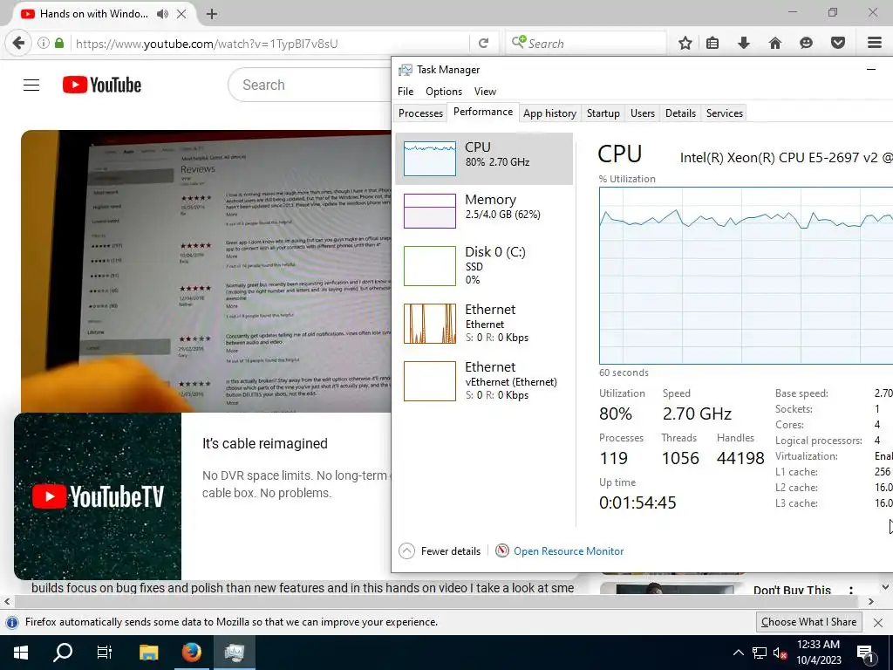Dismiss the Firefox data notification bar

(x=878, y=623)
